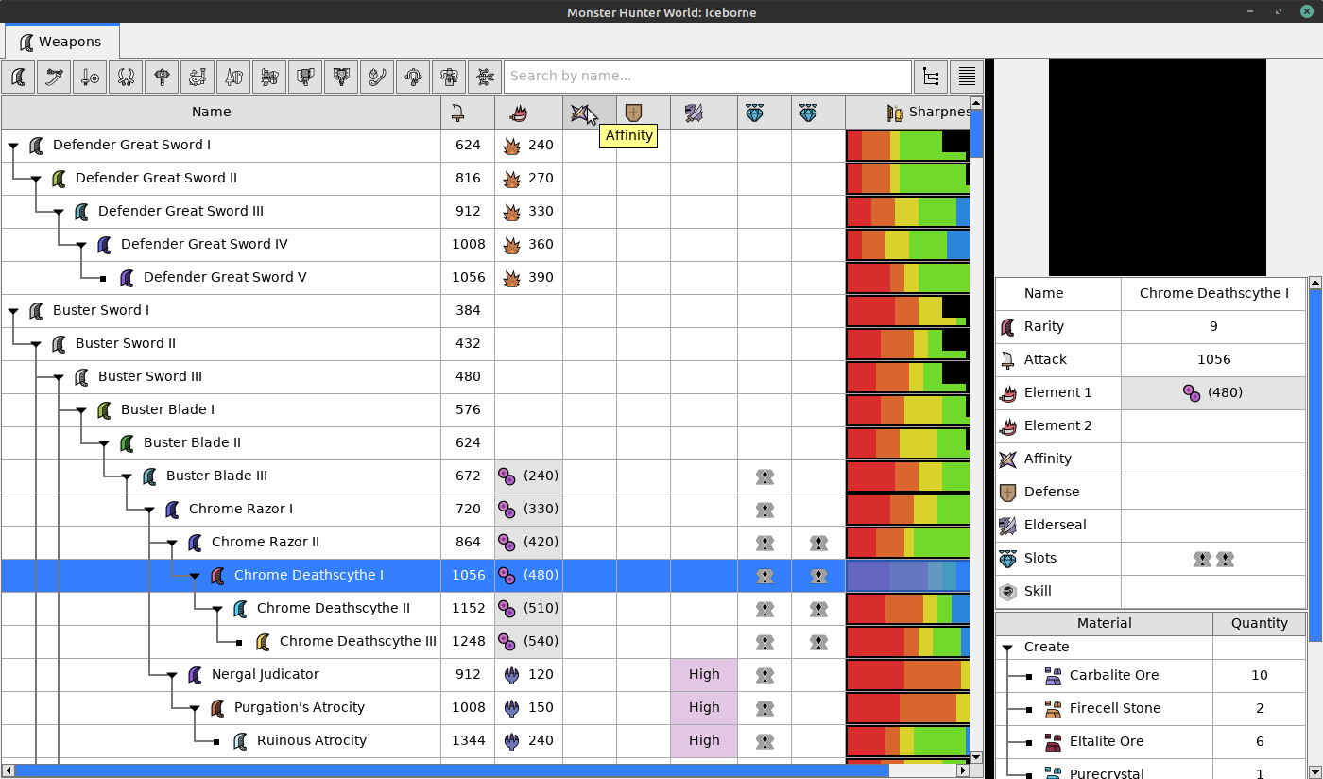Click the Name column header

221,113
